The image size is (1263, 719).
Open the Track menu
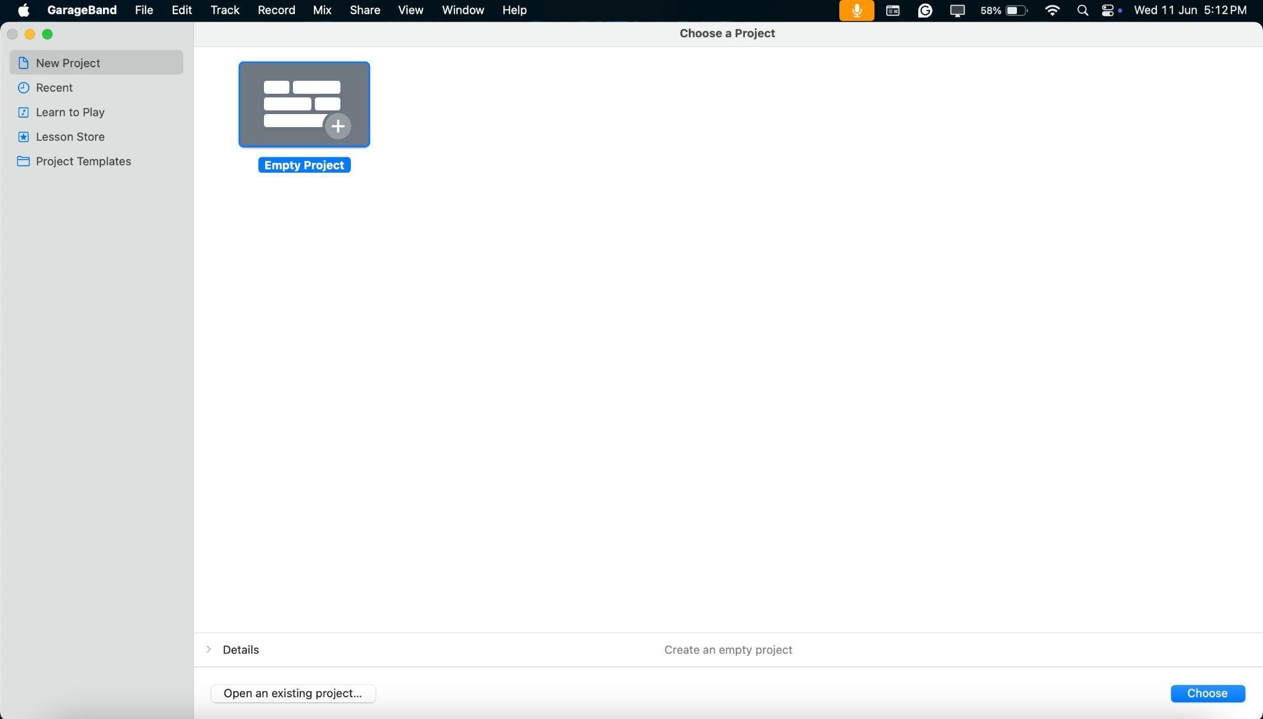pyautogui.click(x=225, y=10)
